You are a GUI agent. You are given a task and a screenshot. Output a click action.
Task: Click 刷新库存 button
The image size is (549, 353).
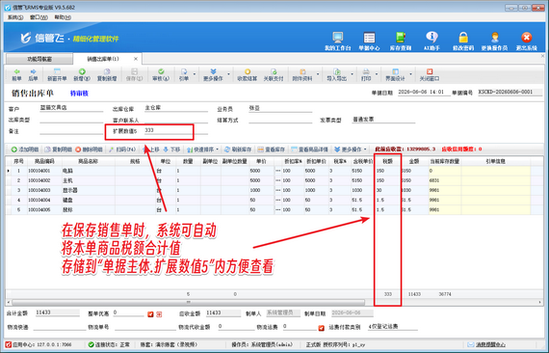tap(238, 149)
